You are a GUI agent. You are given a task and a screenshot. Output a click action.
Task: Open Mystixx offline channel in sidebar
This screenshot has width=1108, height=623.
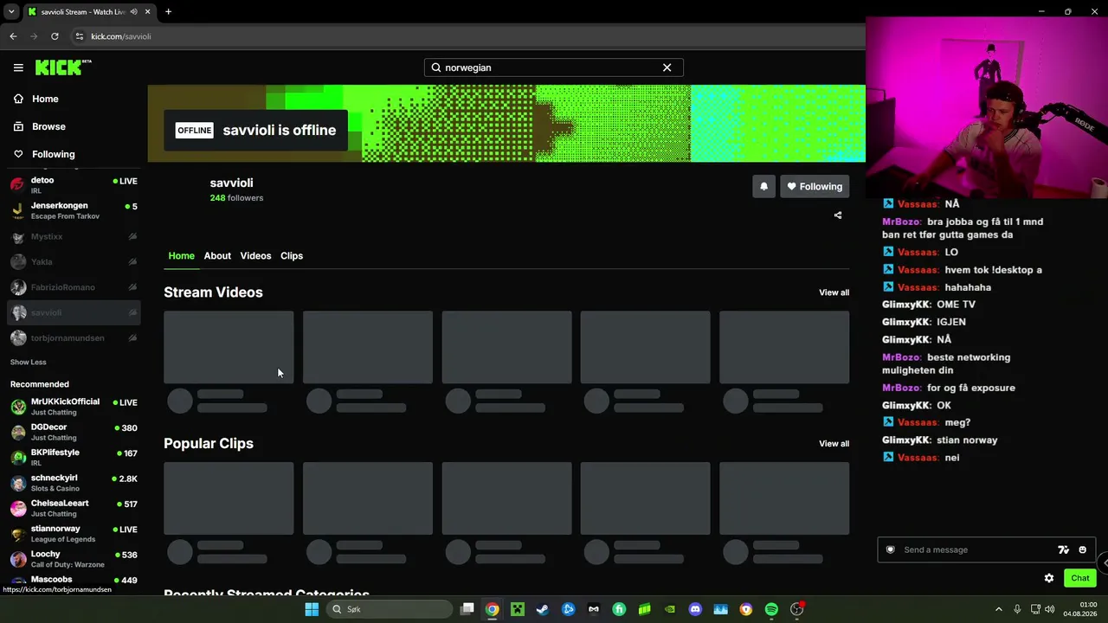pyautogui.click(x=74, y=236)
